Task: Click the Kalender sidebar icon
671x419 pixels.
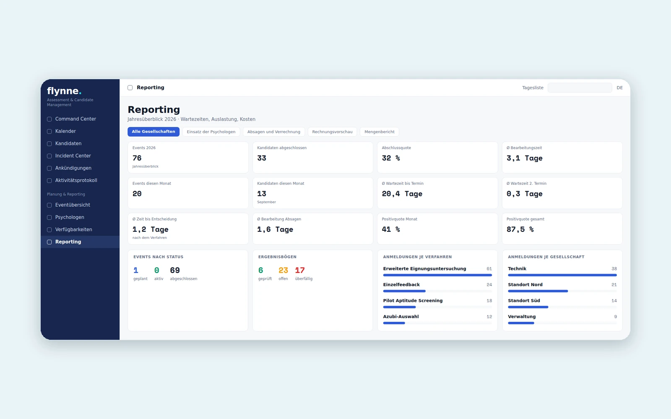Action: pyautogui.click(x=49, y=131)
